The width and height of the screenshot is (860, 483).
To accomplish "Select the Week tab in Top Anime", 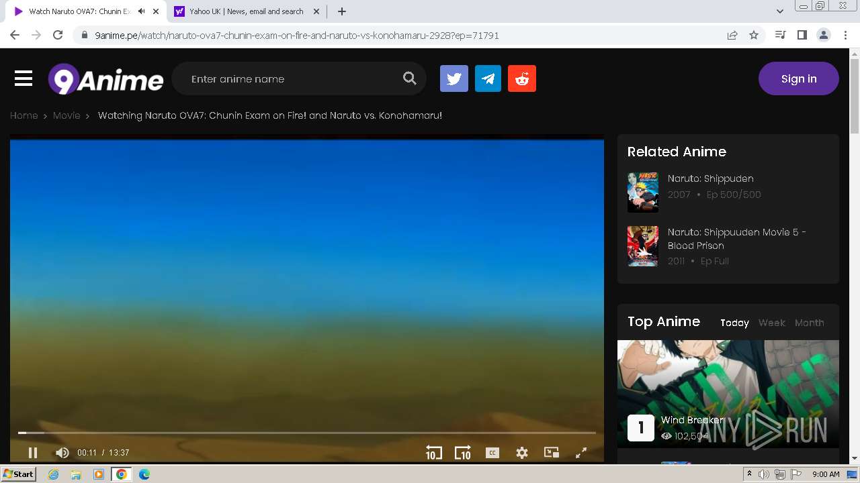I will (772, 323).
